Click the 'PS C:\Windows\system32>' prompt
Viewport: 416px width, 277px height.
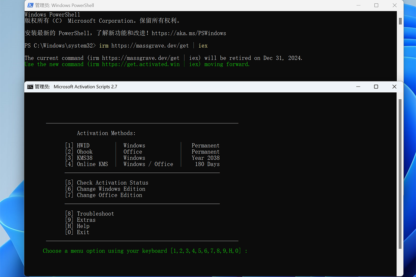click(x=60, y=46)
